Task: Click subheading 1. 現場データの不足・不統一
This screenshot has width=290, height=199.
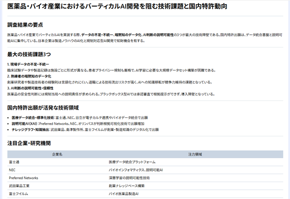Action: pos(28,64)
